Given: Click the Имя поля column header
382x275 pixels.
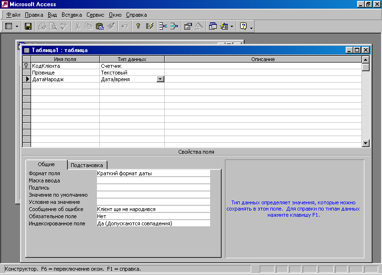Looking at the screenshot, I should click(x=65, y=59).
